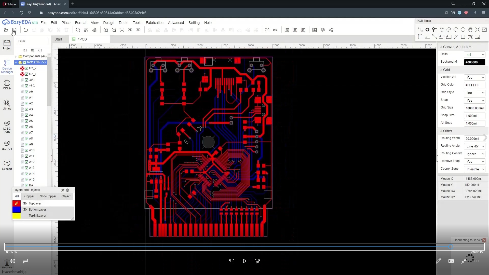Viewport: 489px width, 275px height.
Task: Dismiss the Connecting to server notification
Action: coord(484,240)
